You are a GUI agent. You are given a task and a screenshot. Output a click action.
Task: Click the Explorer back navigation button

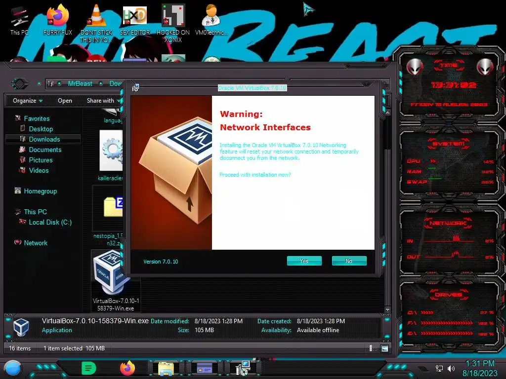click(20, 84)
